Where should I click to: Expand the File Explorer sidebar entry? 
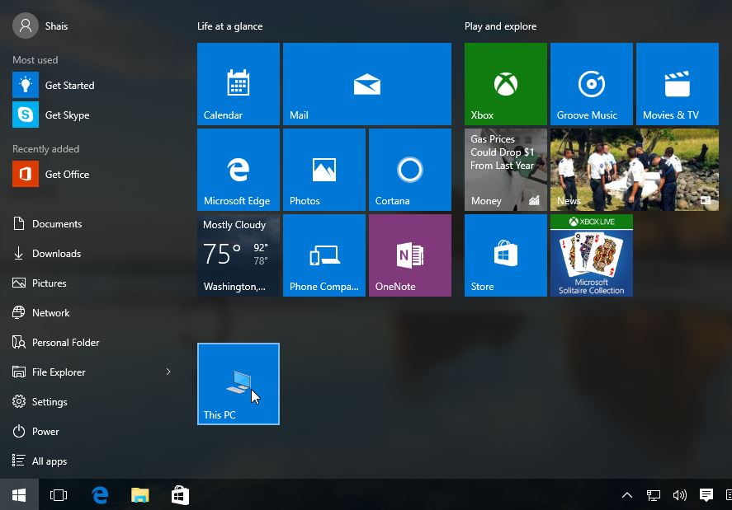click(x=168, y=372)
